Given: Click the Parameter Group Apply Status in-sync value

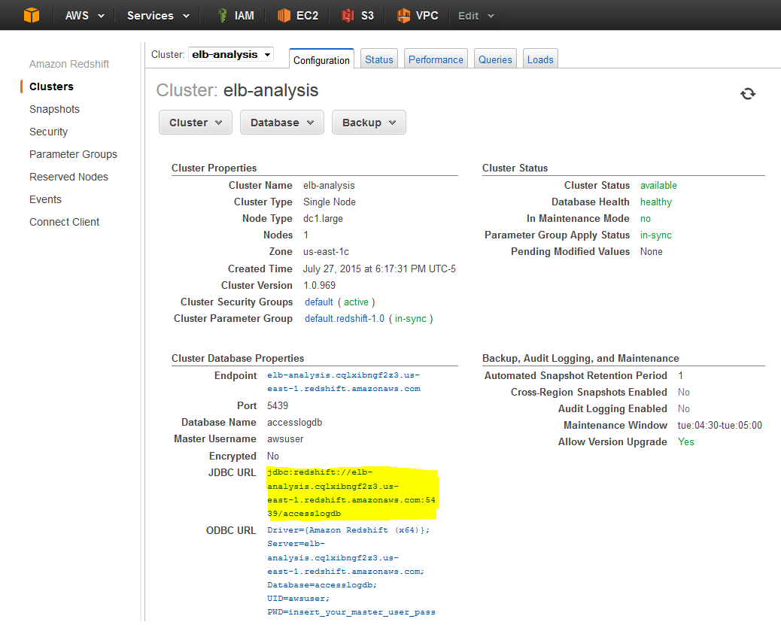Looking at the screenshot, I should click(655, 235).
